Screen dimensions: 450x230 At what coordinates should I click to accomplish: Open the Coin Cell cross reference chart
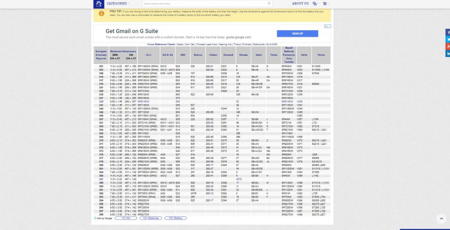[x=190, y=44]
